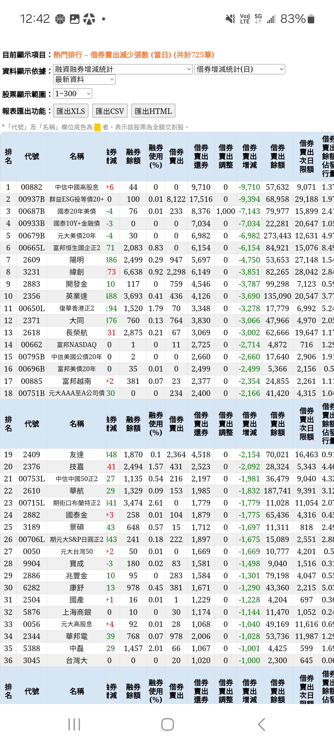Screen dimensions: 334x743
Task: Open stock 緯創 link
Action: click(77, 272)
